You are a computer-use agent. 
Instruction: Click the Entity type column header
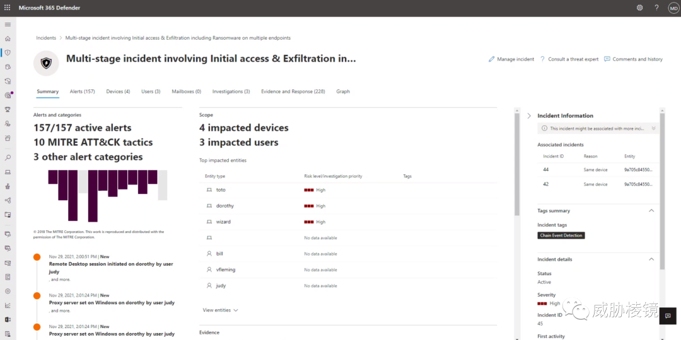click(215, 176)
